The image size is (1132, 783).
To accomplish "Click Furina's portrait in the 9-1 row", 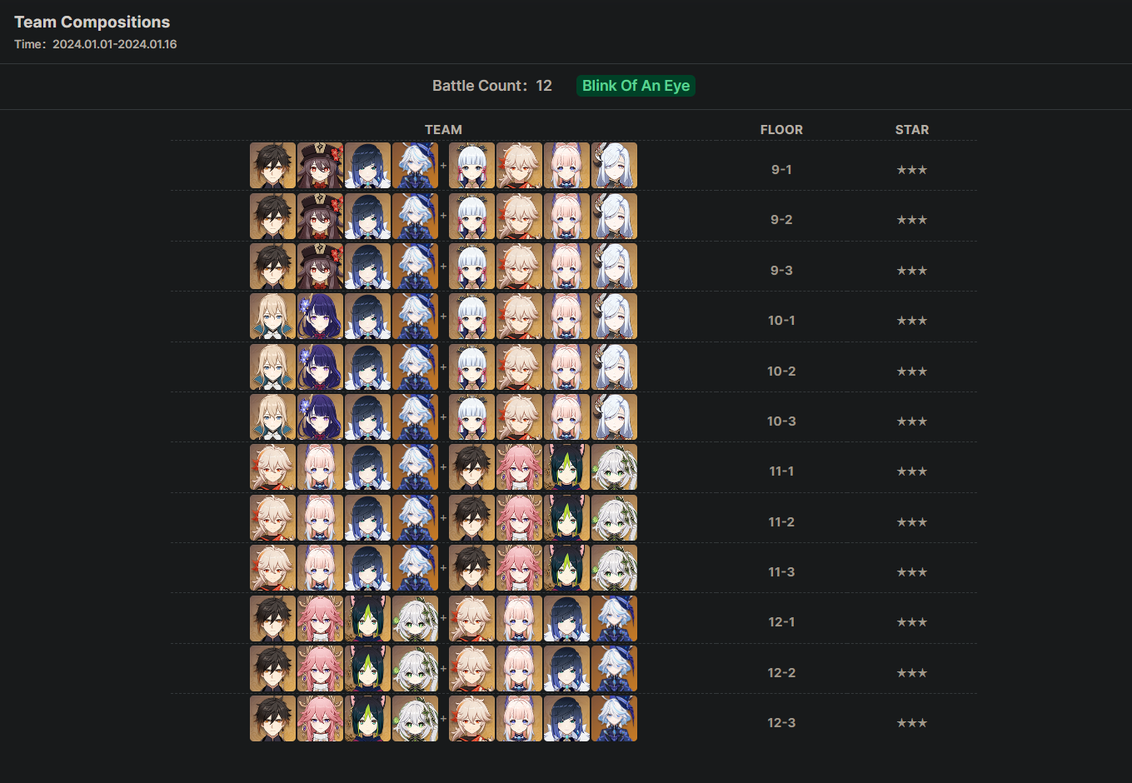I will pos(415,166).
